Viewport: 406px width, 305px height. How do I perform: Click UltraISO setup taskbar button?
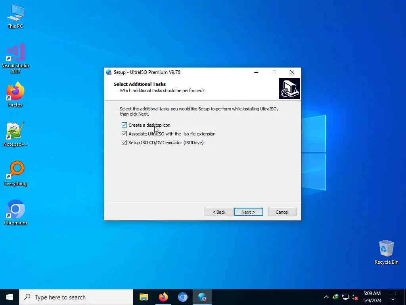[x=202, y=297]
